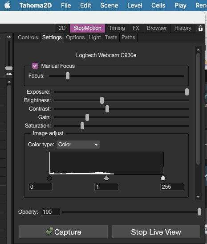The height and width of the screenshot is (244, 207).
Task: Click the Saturation slider handle
Action: point(82,126)
